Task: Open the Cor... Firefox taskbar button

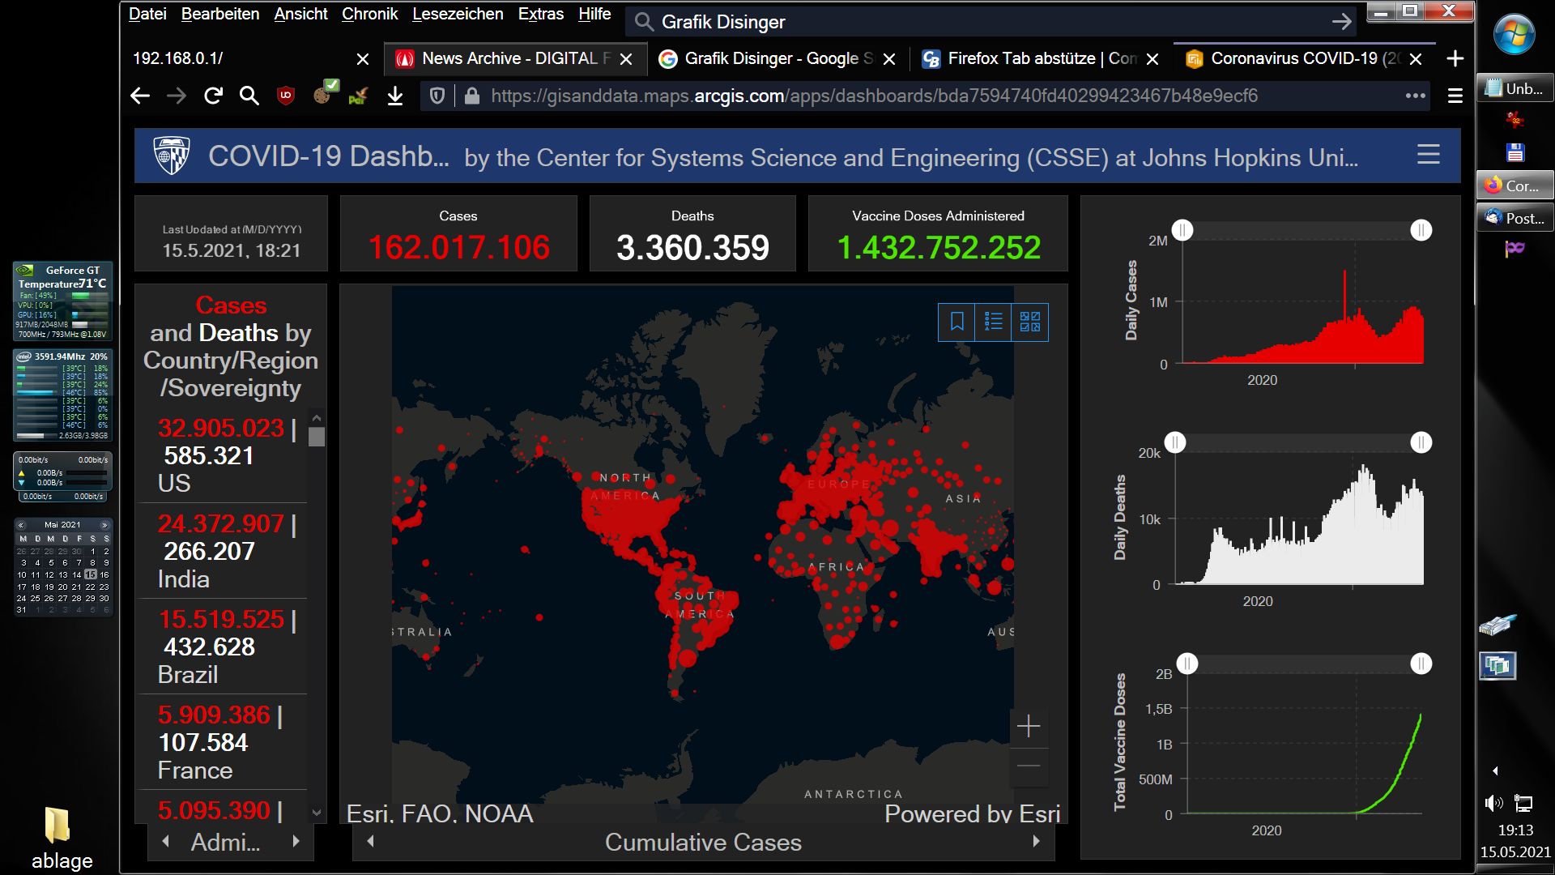Action: click(1515, 186)
